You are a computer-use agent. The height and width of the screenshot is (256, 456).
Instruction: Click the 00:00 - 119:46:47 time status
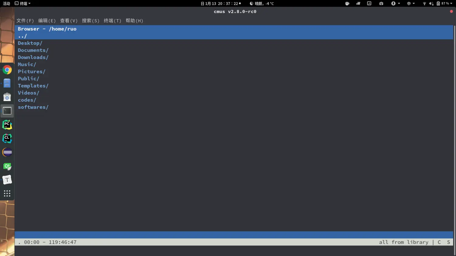(50, 242)
